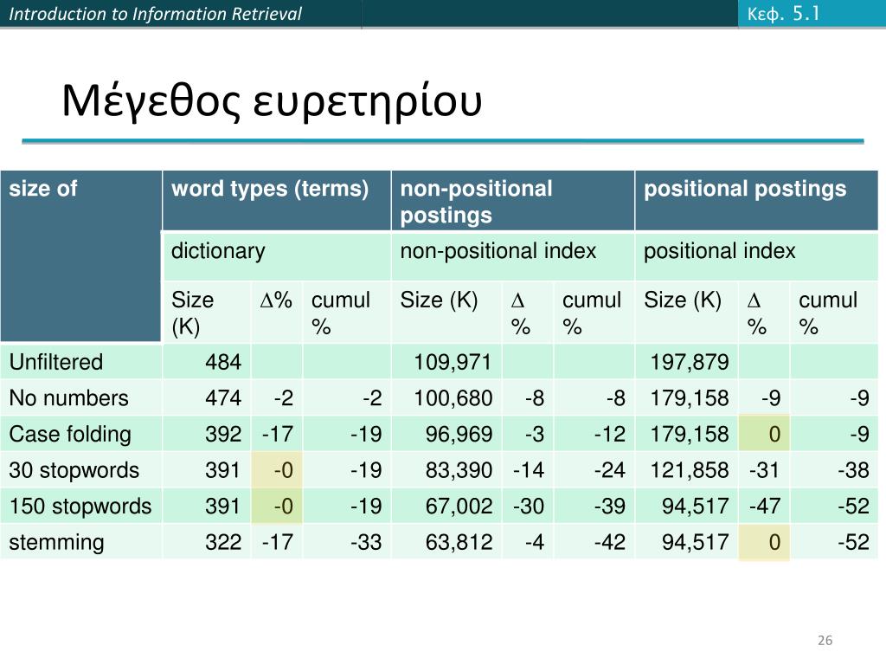Click the "stemming" row label
The width and height of the screenshot is (886, 665).
(56, 542)
